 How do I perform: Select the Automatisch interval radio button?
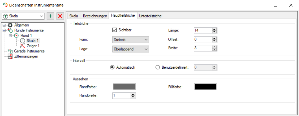click(x=112, y=67)
